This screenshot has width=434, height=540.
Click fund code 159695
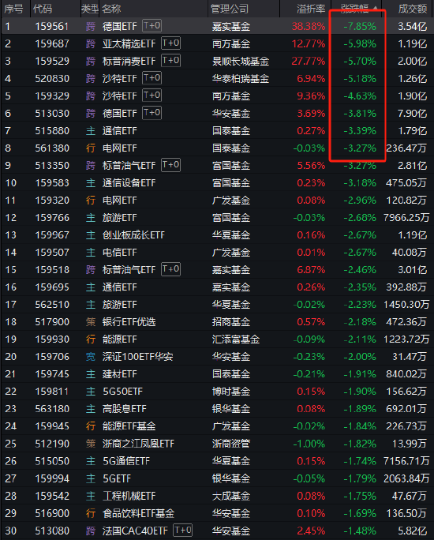[52, 287]
